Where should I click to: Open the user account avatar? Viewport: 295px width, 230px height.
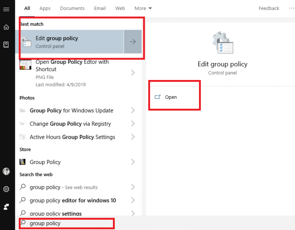pyautogui.click(x=6, y=172)
